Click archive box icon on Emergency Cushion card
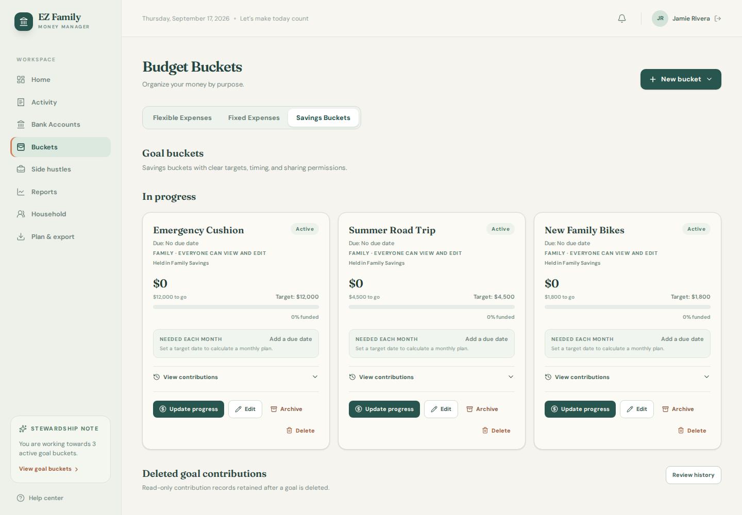This screenshot has width=742, height=515. point(274,409)
